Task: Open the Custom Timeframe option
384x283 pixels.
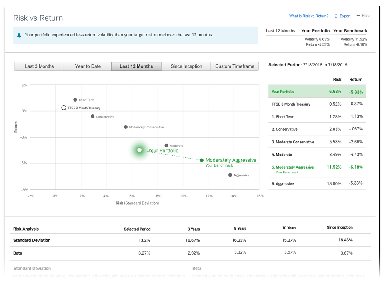Action: point(234,66)
